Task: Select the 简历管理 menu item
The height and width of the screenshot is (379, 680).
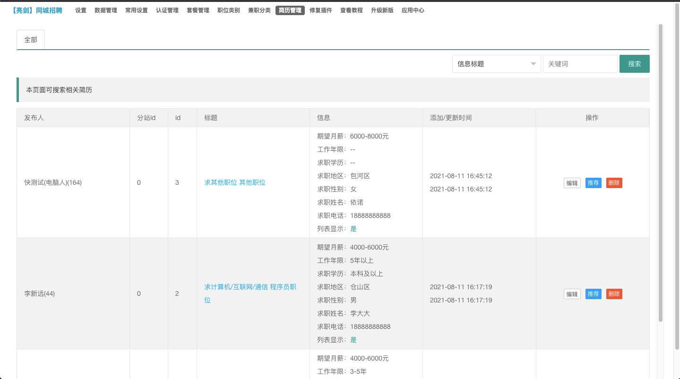Action: point(290,10)
